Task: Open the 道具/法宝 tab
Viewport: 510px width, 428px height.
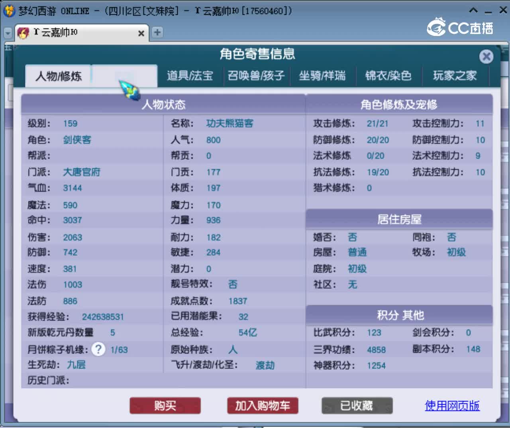Action: click(x=190, y=76)
